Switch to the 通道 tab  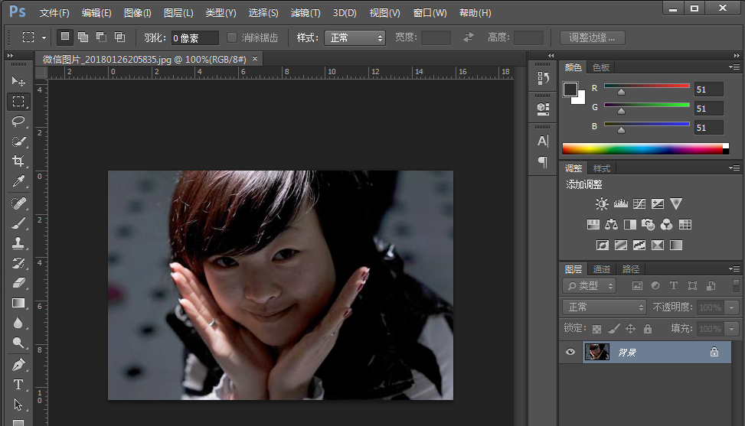pyautogui.click(x=602, y=269)
